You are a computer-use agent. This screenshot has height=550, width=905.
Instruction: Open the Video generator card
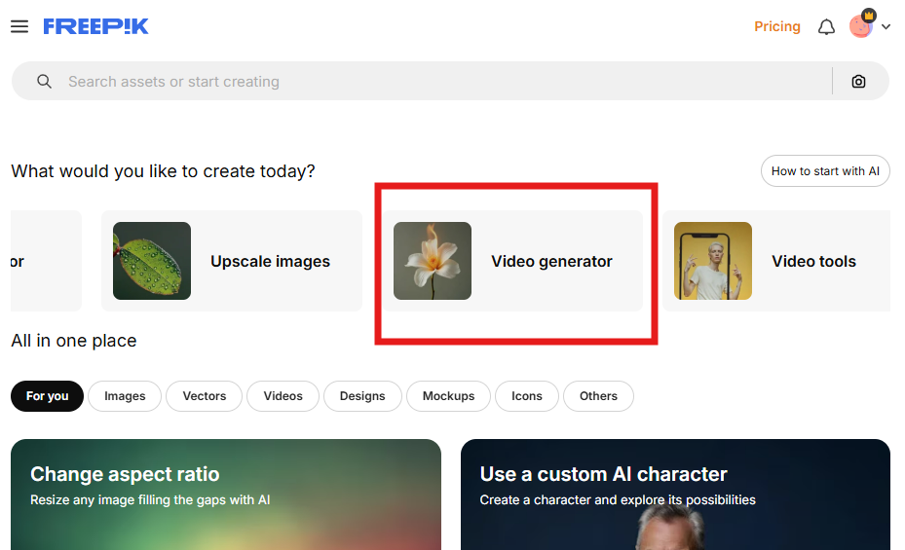(512, 261)
